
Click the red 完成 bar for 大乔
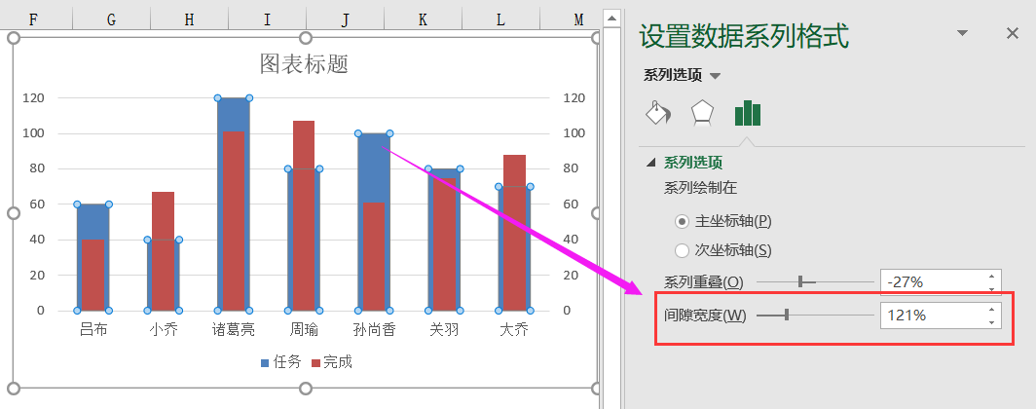point(514,233)
